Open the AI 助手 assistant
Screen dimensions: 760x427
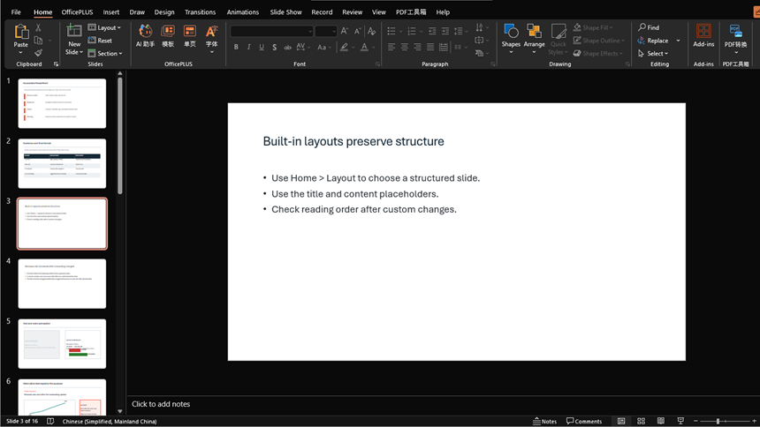point(145,31)
